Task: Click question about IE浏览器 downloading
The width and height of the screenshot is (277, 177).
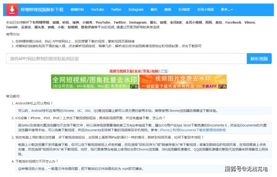Action: [109, 137]
